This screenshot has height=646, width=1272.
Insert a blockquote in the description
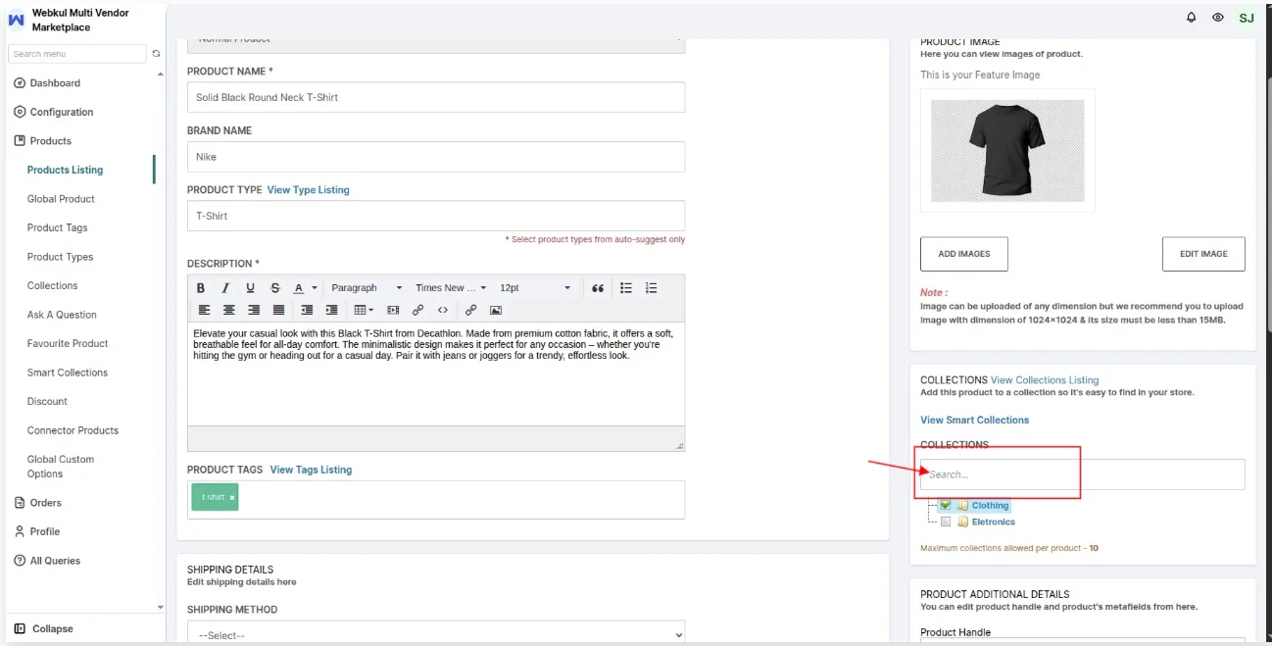point(598,288)
